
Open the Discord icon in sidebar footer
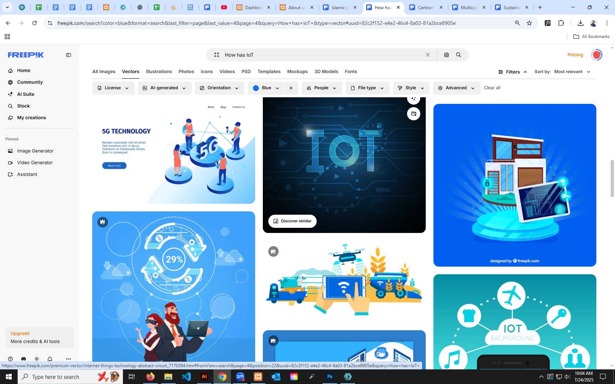tap(23, 359)
